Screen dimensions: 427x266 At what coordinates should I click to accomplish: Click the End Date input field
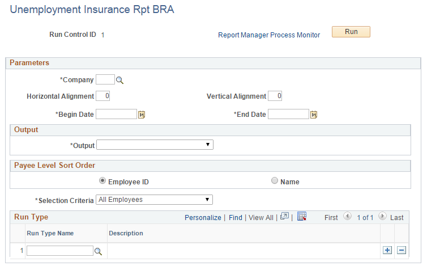(x=288, y=114)
